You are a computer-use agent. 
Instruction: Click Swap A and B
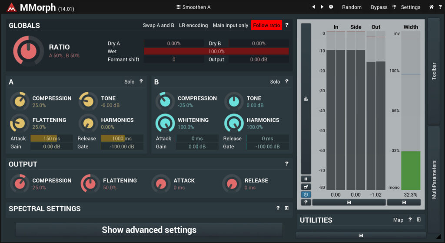click(x=158, y=25)
